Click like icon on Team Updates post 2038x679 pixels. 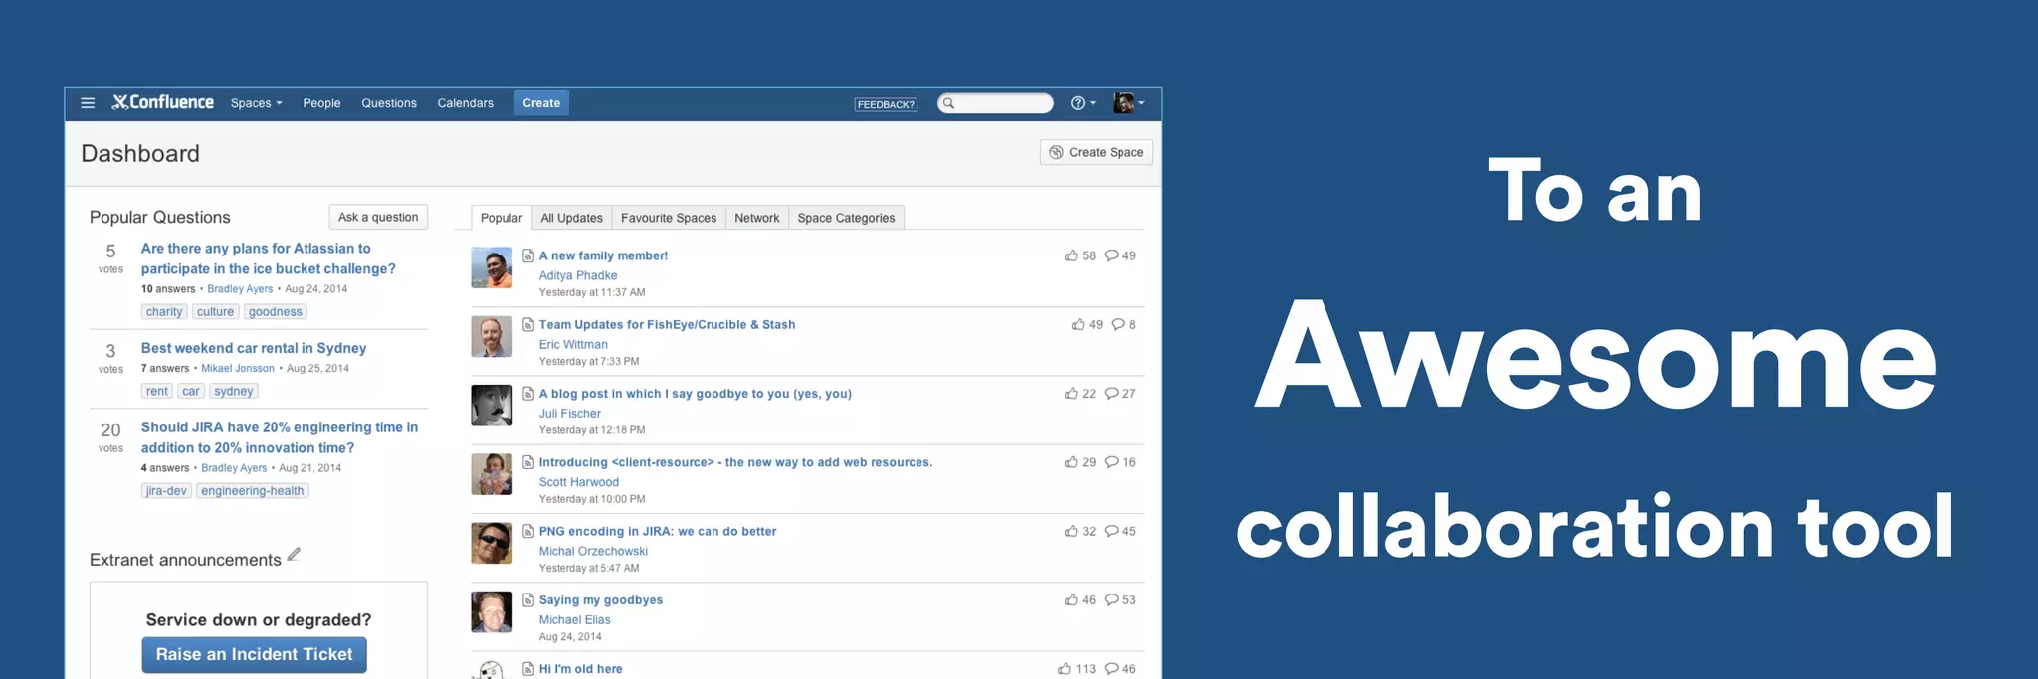[x=1078, y=324]
